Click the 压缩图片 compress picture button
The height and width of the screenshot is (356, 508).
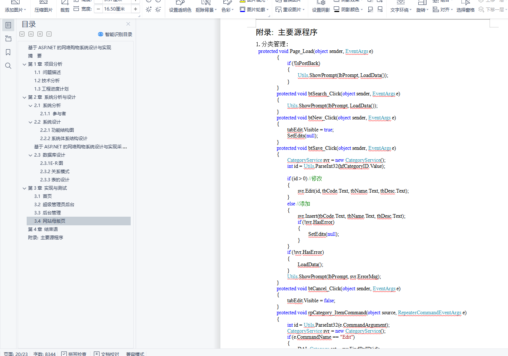tap(44, 7)
